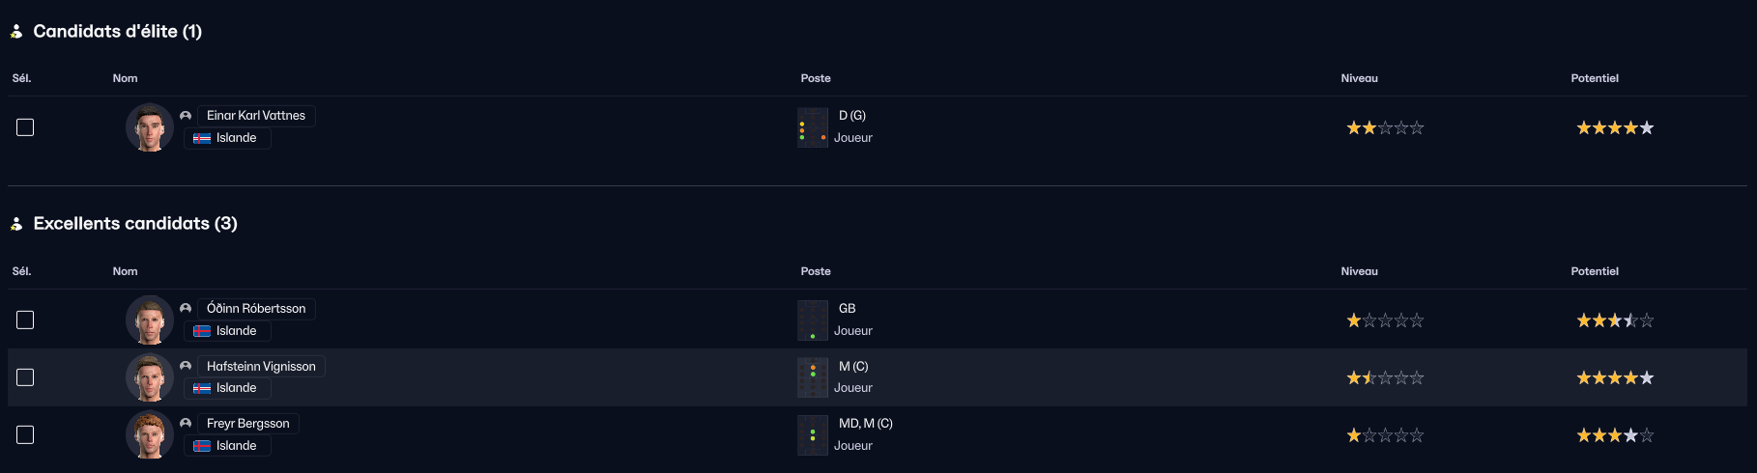
Task: Click the small person icon beside Freyr Bergsson
Action: pyautogui.click(x=186, y=424)
